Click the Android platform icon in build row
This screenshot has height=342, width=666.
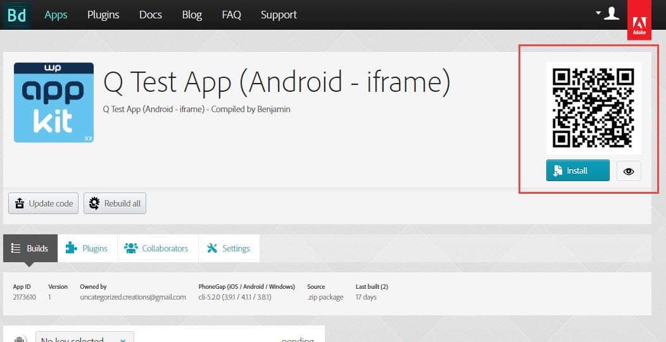(19, 339)
